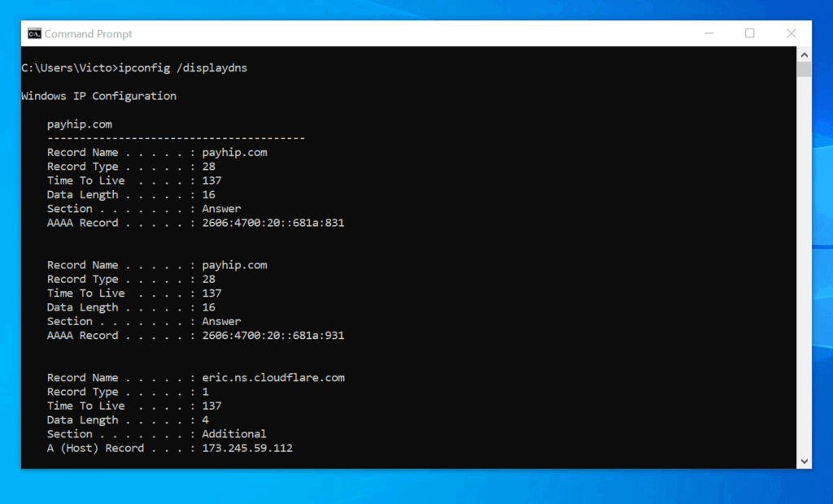Minimize the Command Prompt window
The width and height of the screenshot is (833, 504).
click(709, 33)
